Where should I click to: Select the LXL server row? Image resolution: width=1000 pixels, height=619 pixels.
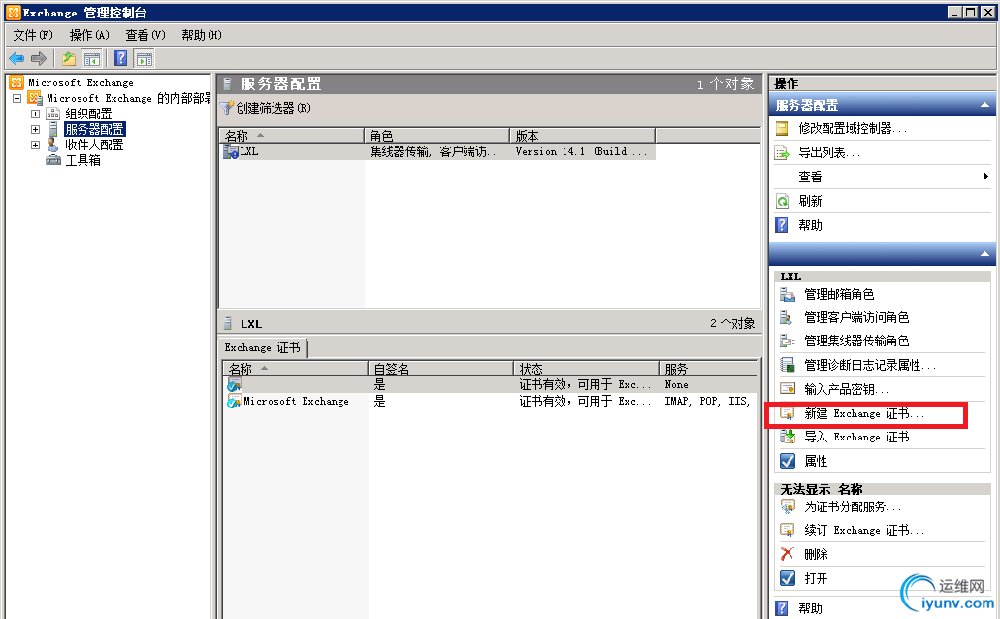point(437,152)
